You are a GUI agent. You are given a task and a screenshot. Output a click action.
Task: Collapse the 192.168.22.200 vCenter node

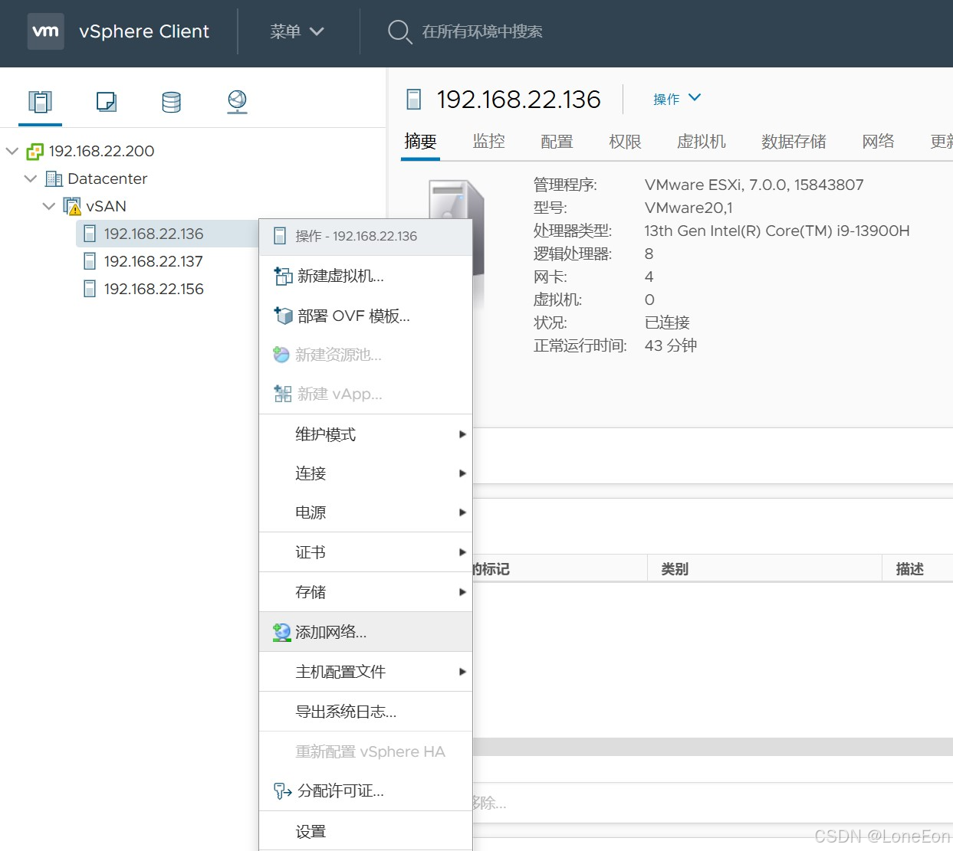12,151
